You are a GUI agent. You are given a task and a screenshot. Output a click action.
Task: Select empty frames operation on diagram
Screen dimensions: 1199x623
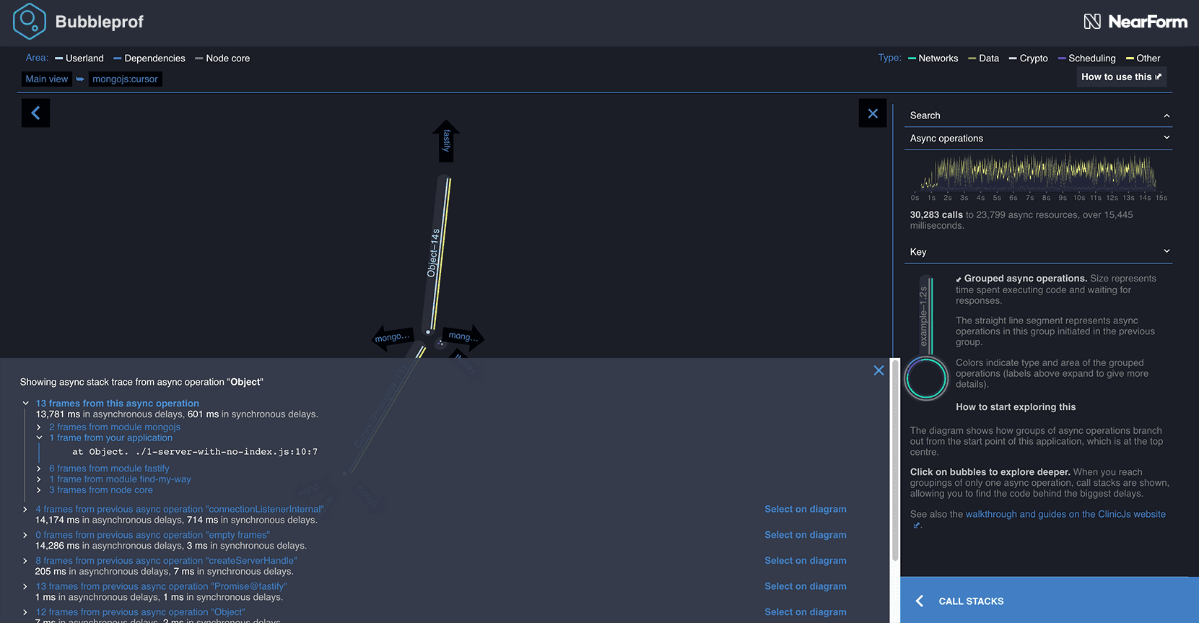click(806, 535)
